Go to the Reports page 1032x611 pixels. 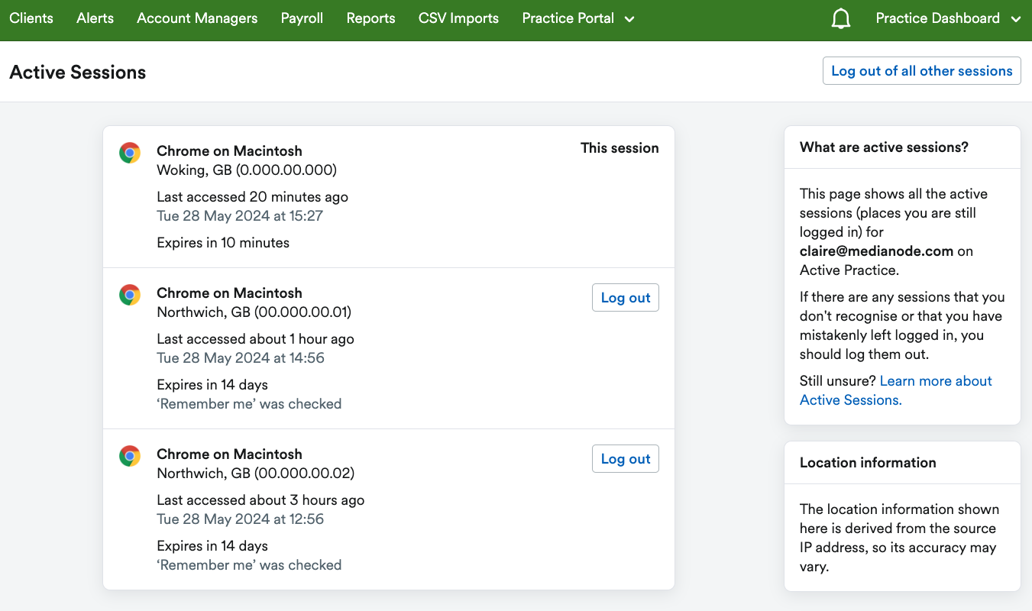pos(370,18)
